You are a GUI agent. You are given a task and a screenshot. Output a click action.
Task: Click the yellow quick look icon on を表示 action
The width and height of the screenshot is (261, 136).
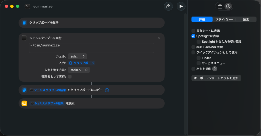point(24,103)
